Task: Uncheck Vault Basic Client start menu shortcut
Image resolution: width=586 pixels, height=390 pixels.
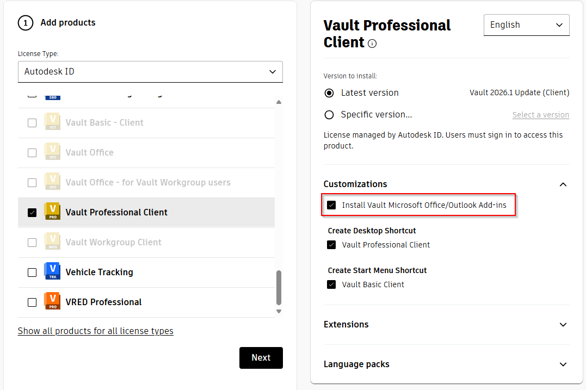Action: click(x=331, y=284)
